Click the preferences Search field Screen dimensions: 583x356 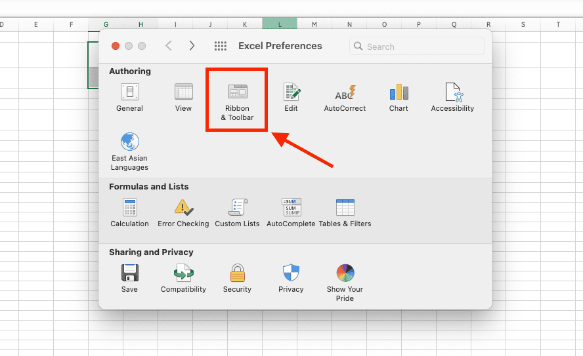[417, 46]
